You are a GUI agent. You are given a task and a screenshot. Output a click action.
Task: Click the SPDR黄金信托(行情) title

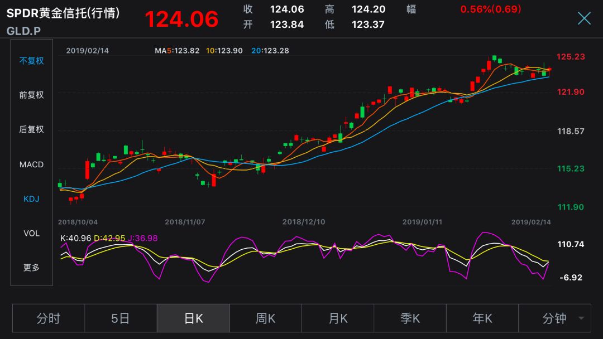tap(63, 13)
